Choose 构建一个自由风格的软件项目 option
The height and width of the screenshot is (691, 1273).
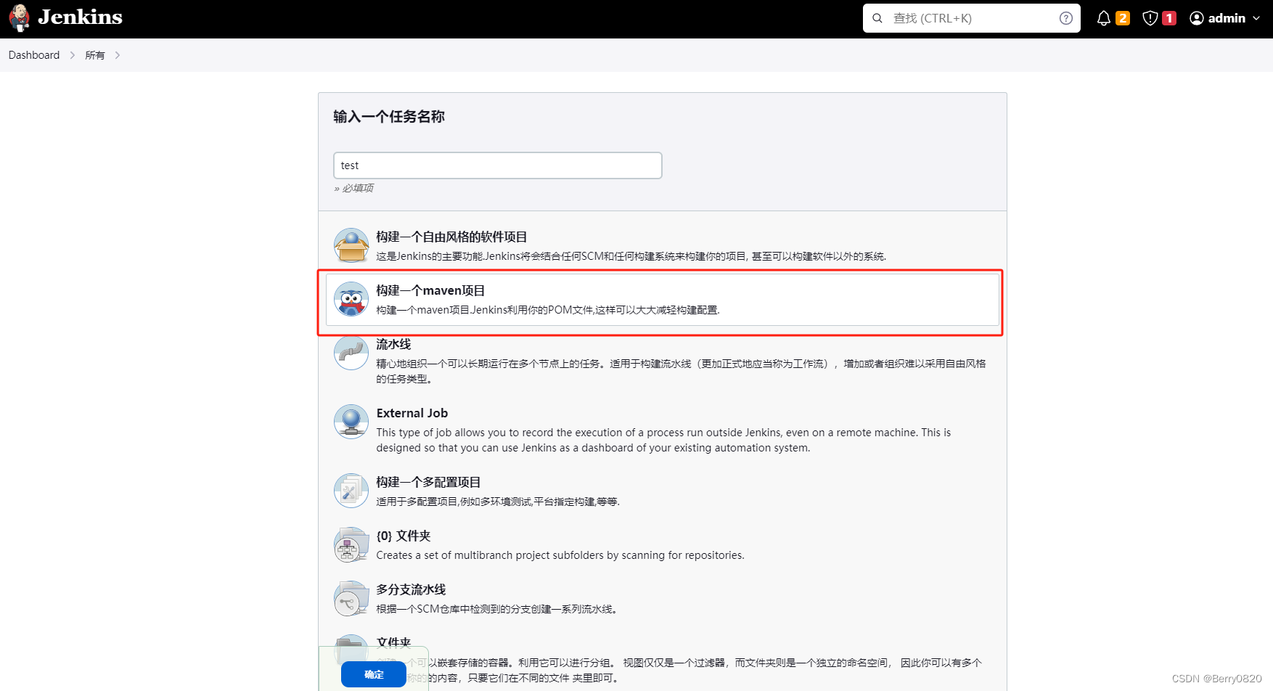(x=451, y=237)
